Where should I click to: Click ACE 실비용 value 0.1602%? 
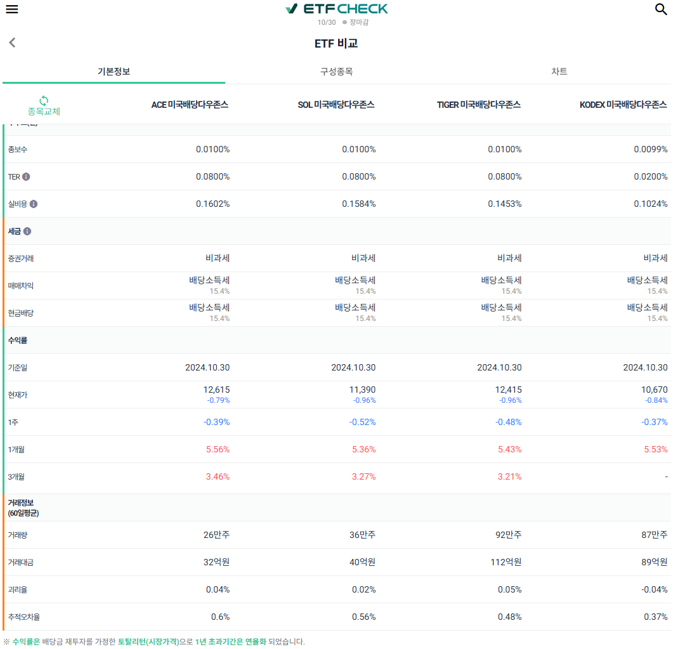tap(212, 204)
